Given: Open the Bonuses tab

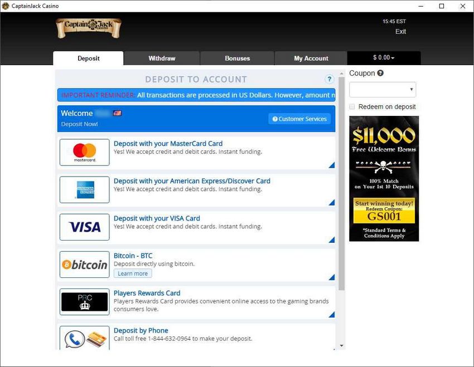Looking at the screenshot, I should click(x=237, y=57).
